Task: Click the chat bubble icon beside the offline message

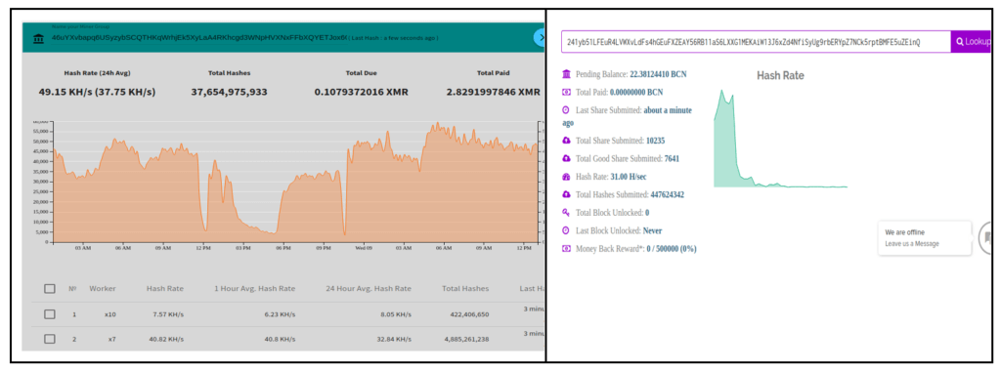Action: click(x=985, y=238)
